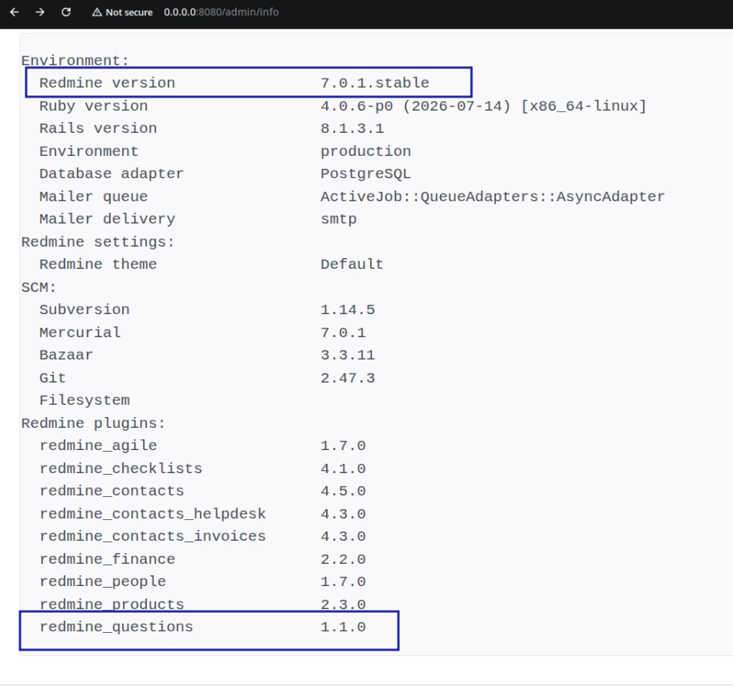Image resolution: width=733 pixels, height=689 pixels.
Task: Go back to the previous page
Action: coord(15,12)
